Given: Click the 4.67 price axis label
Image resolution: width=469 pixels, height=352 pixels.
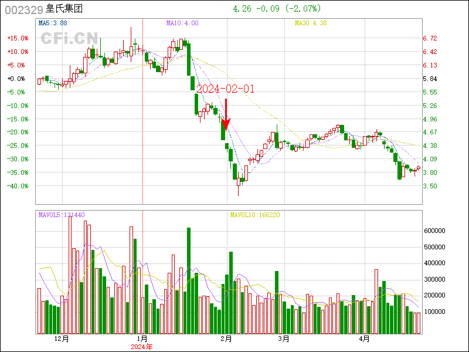Looking at the screenshot, I should pos(430,132).
